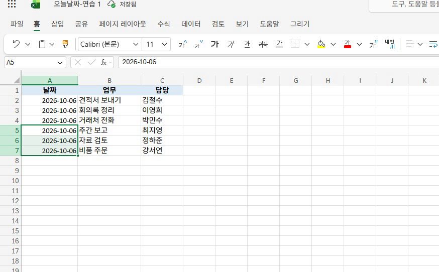This screenshot has height=272, width=439.
Task: Open the 도움말 tab
Action: coord(269,24)
